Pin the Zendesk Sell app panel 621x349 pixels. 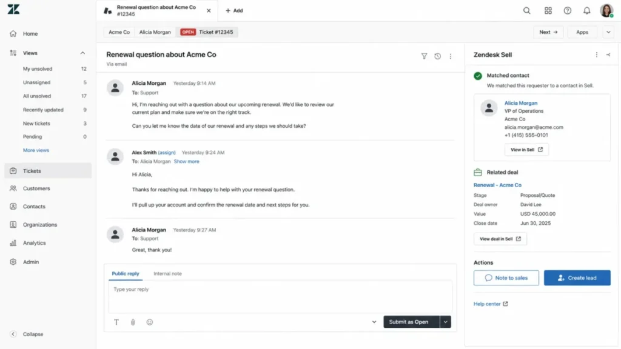(608, 55)
